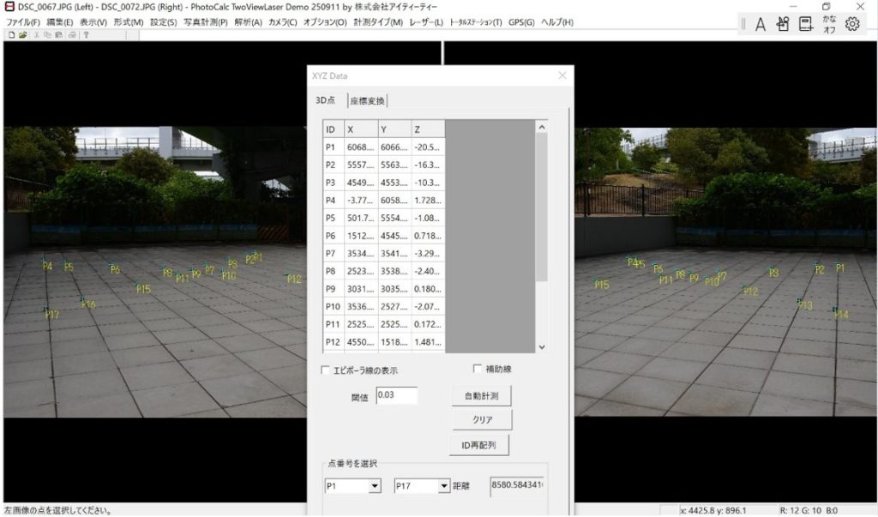Click the Help question mark icon
The image size is (878, 517).
86,35
